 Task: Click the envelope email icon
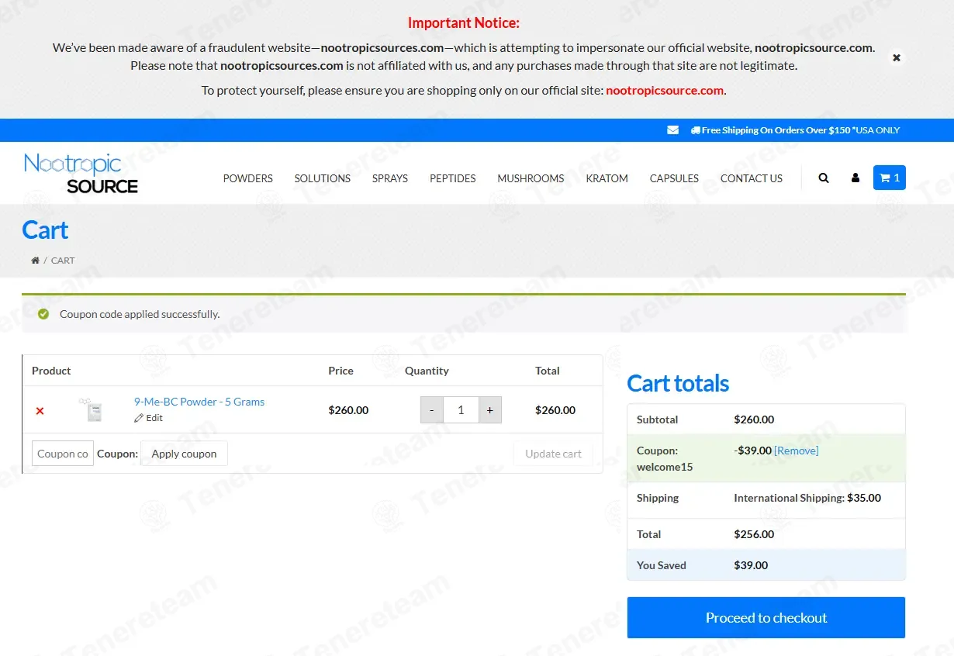tap(672, 130)
